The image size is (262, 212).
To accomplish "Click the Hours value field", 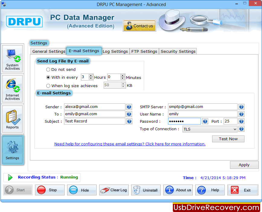I will [85, 77].
